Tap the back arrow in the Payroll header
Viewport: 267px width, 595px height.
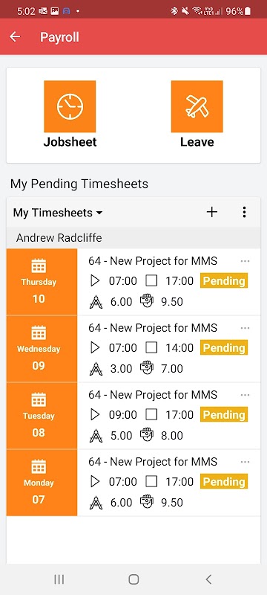pos(15,36)
